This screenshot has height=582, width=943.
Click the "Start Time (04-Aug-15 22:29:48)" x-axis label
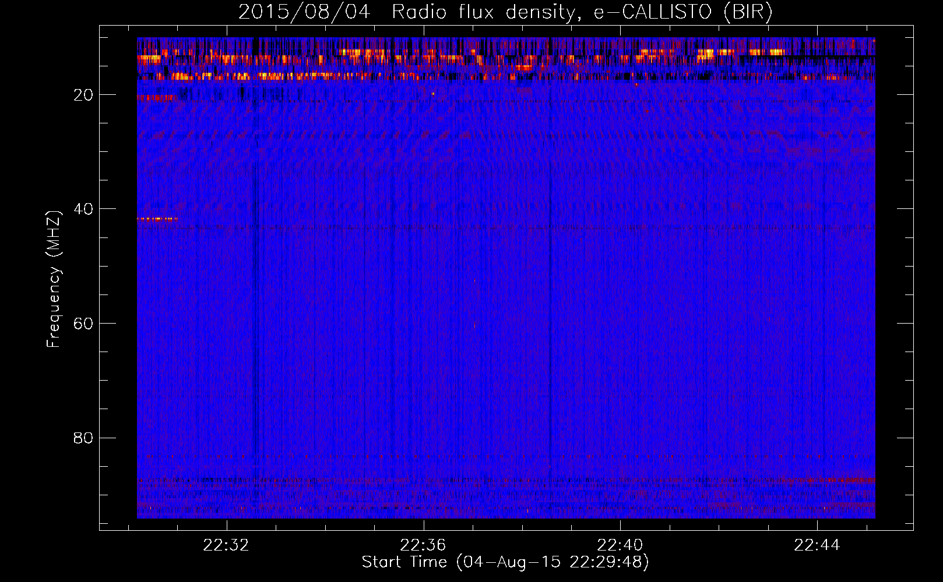505,562
